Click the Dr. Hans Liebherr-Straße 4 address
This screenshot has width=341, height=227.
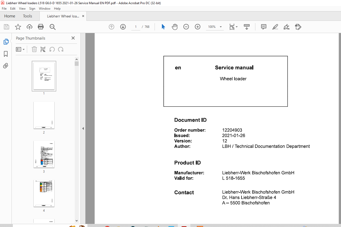pos(249,198)
